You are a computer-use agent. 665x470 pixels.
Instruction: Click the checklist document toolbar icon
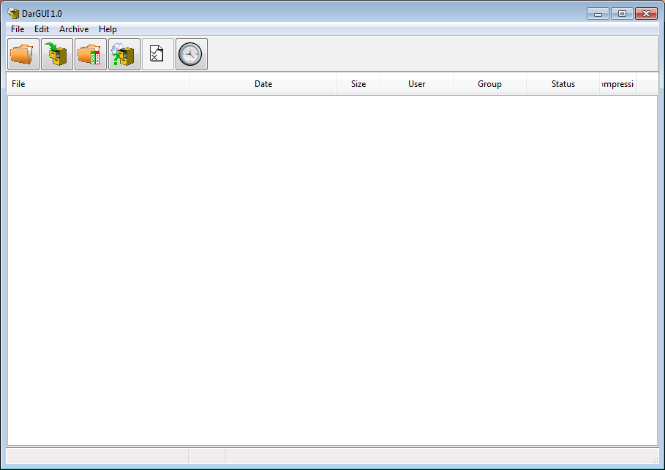158,54
